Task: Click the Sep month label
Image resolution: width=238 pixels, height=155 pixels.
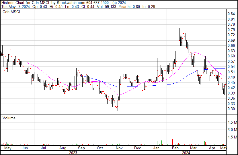Action: [81, 148]
